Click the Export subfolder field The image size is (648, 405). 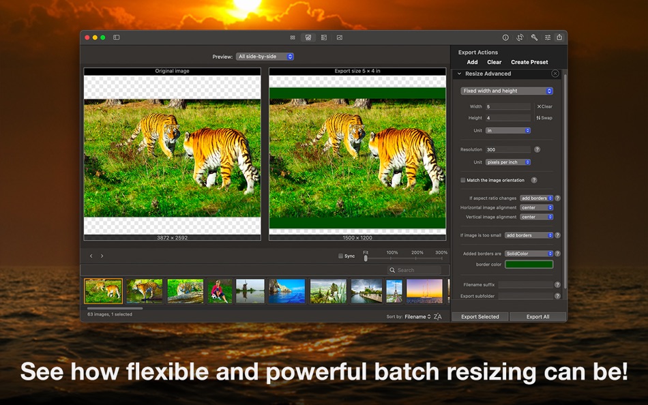coord(526,296)
